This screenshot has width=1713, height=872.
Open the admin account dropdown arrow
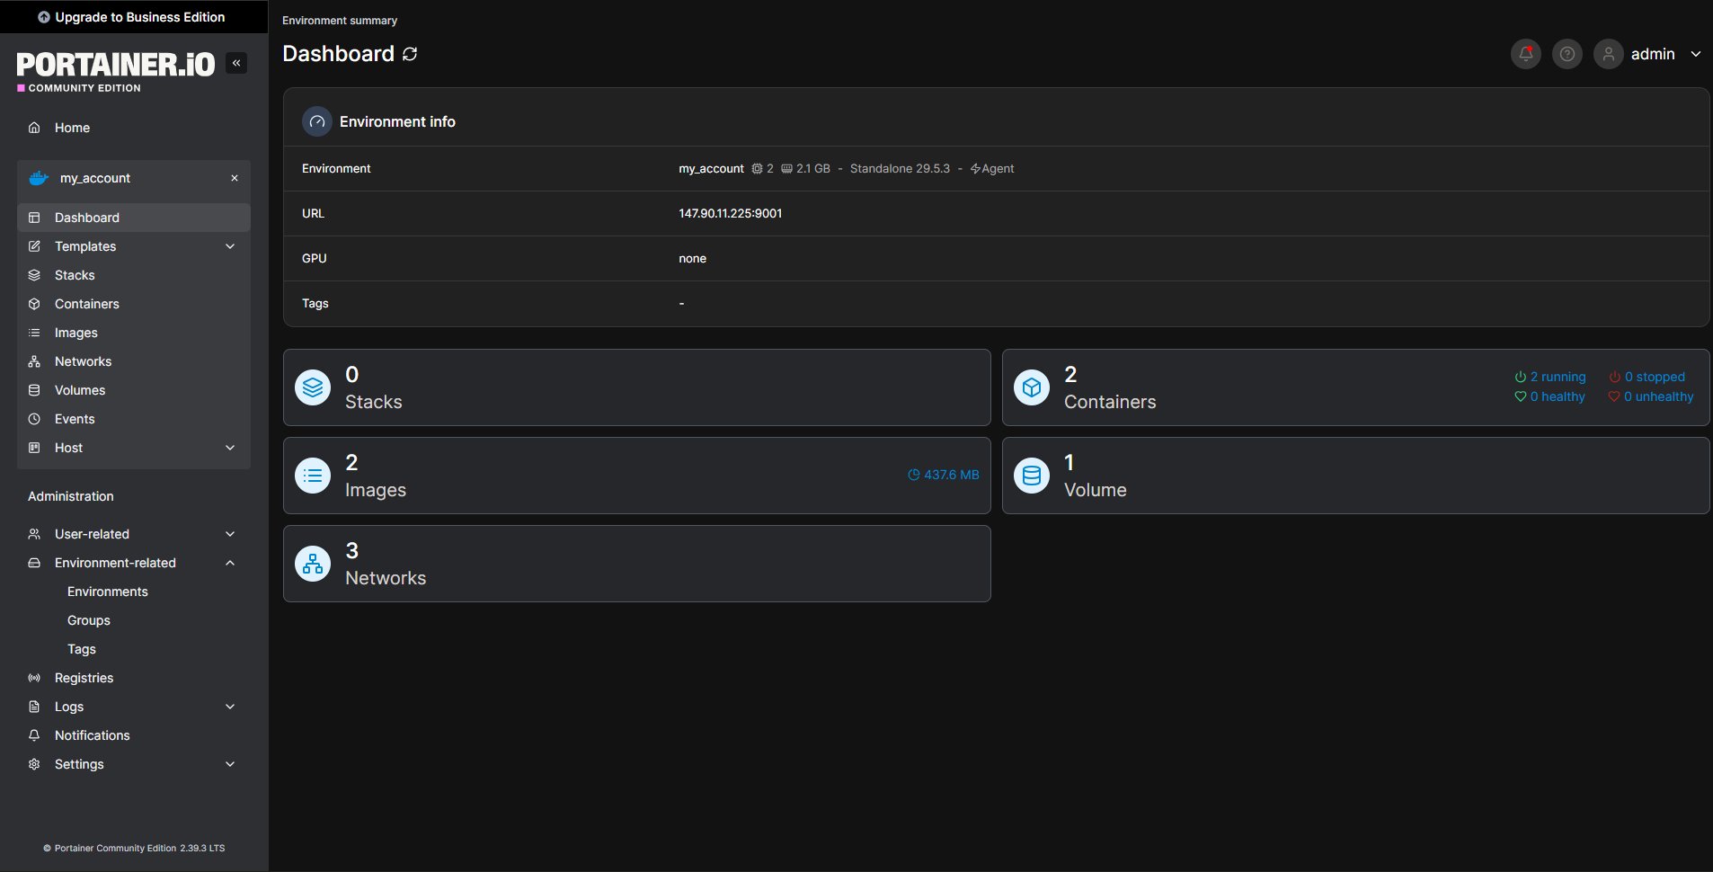coord(1696,54)
